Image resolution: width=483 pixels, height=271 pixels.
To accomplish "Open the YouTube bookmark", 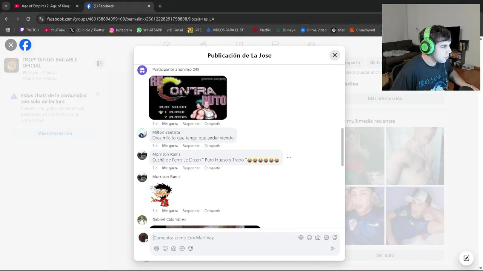I will [54, 30].
